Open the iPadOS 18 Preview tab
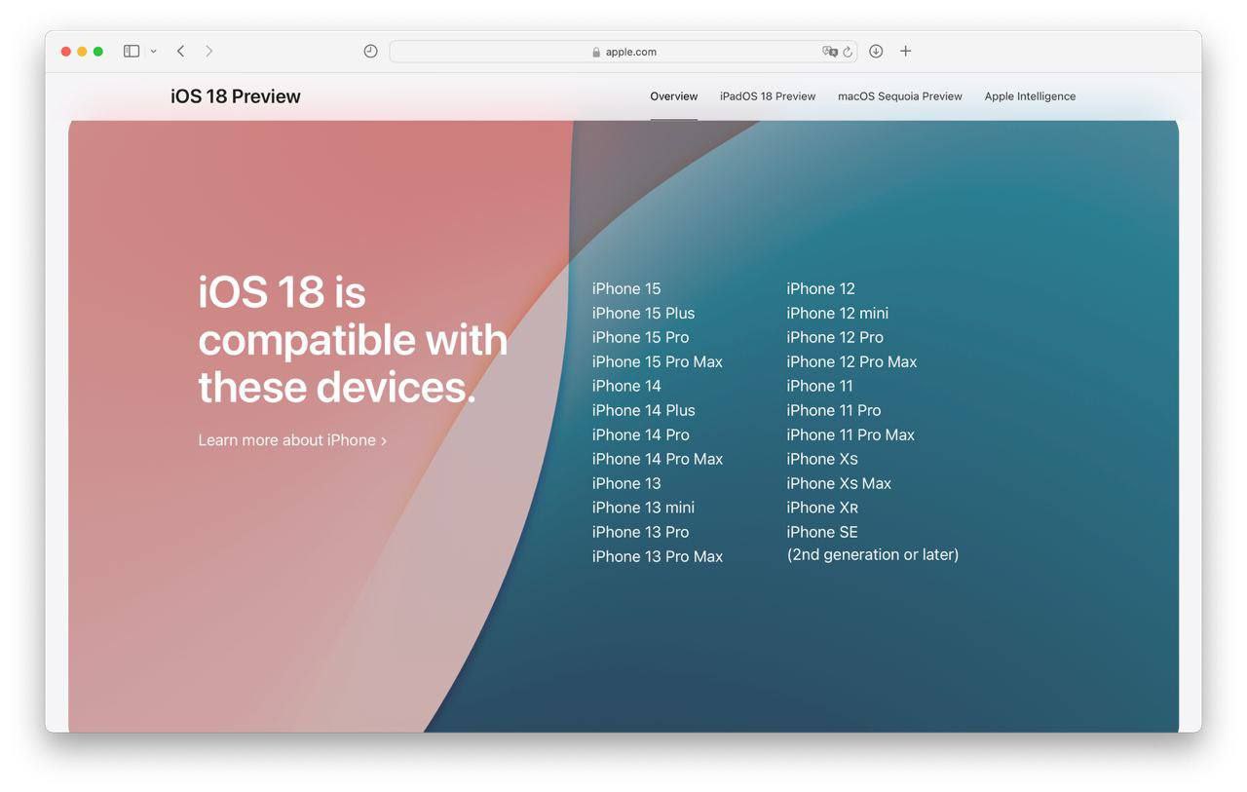Image resolution: width=1247 pixels, height=792 pixels. click(x=768, y=96)
